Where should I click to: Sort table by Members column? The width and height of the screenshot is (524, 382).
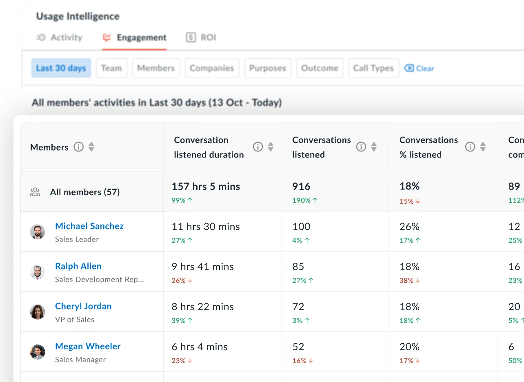pos(91,147)
